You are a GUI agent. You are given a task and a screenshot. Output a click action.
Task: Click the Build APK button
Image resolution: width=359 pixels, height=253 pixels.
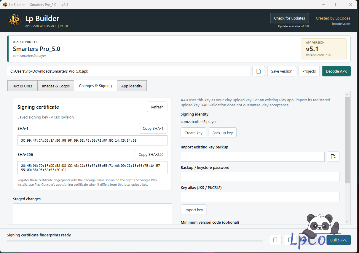point(339,240)
